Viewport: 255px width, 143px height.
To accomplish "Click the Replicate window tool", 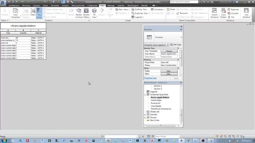I will click(233, 10).
